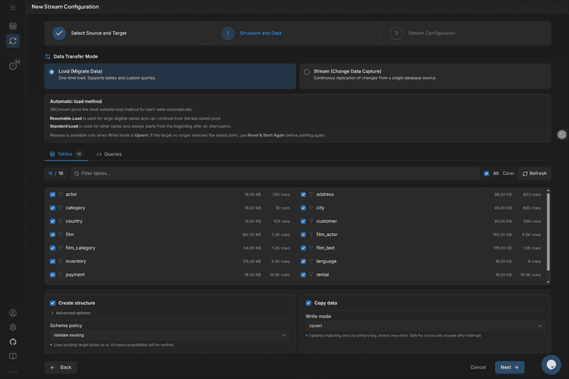The height and width of the screenshot is (379, 569).
Task: Select the Stream (Change Data Capture) radio option
Action: 307,72
